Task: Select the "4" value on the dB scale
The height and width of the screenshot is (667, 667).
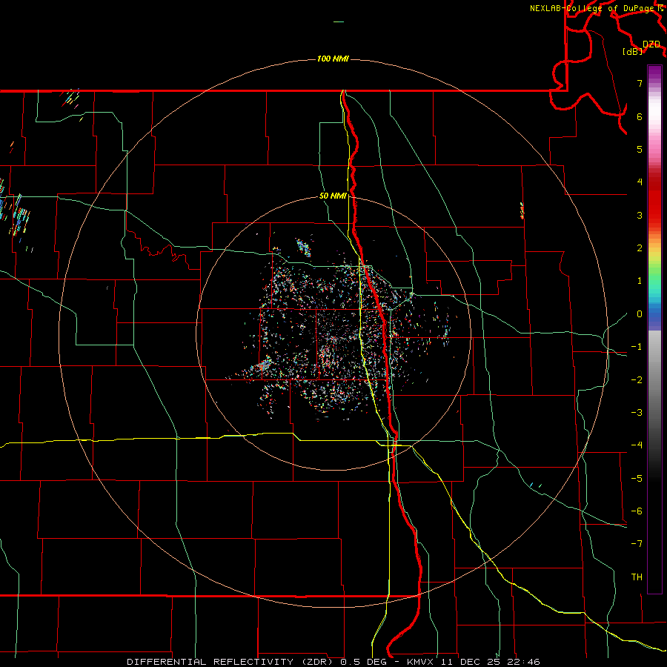Action: (x=640, y=182)
